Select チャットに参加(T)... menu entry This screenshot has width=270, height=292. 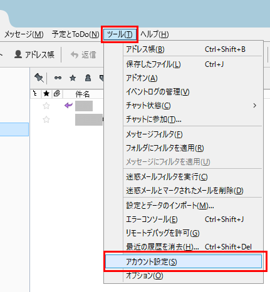(x=183, y=119)
